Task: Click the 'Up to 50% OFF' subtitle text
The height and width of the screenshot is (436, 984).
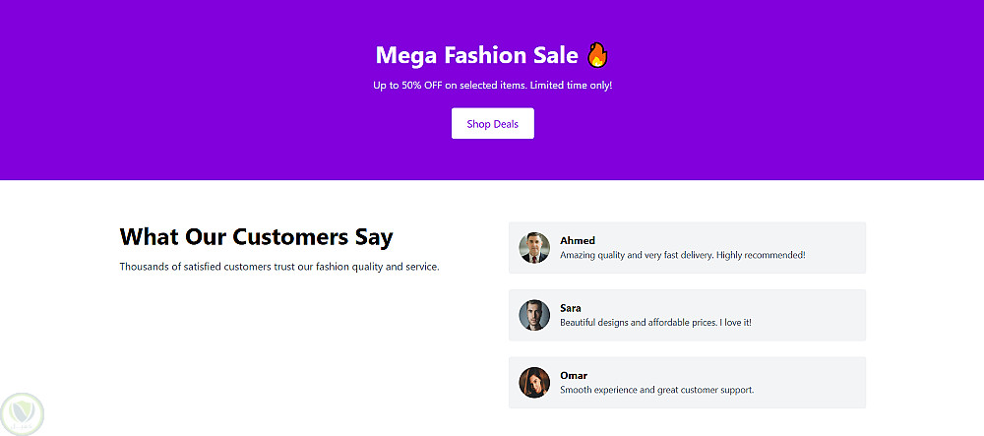Action: (x=492, y=86)
